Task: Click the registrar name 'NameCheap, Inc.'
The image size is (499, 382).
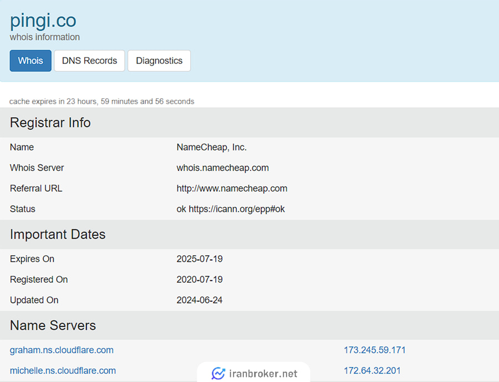Action: (212, 147)
